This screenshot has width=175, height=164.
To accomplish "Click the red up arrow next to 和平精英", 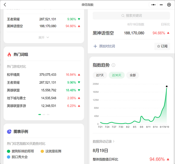I will [x=79, y=75].
